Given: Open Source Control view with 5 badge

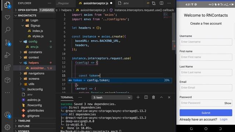Looking at the screenshot, I should pyautogui.click(x=7, y=43).
